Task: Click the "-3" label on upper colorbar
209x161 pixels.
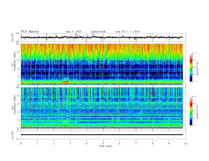Action: click(194, 53)
